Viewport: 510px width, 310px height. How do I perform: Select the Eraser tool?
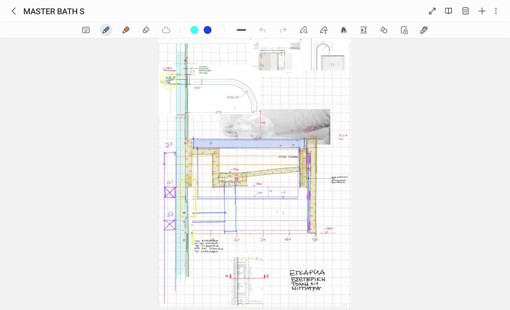coord(146,30)
